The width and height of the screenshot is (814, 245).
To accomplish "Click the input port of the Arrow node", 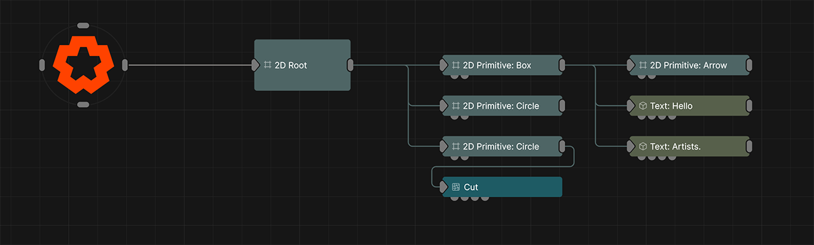I will pyautogui.click(x=631, y=65).
